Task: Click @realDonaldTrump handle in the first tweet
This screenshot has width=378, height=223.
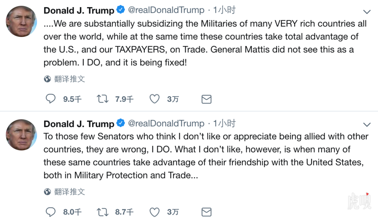Action: (166, 11)
